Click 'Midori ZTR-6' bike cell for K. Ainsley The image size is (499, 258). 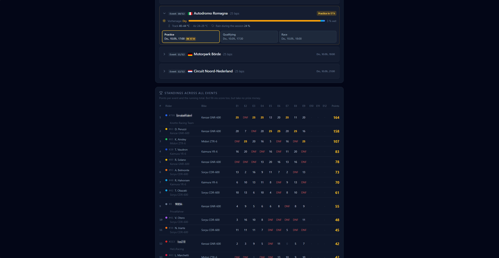pyautogui.click(x=209, y=141)
